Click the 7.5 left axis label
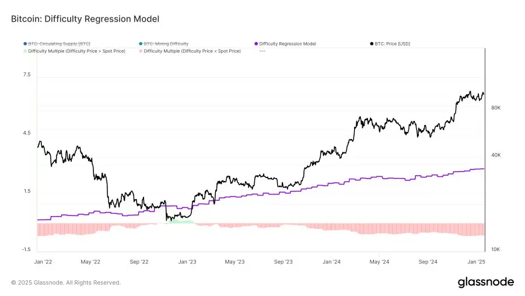The width and height of the screenshot is (525, 296). pos(27,75)
